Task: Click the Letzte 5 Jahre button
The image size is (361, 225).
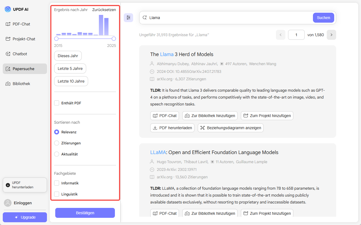Action: click(x=70, y=68)
